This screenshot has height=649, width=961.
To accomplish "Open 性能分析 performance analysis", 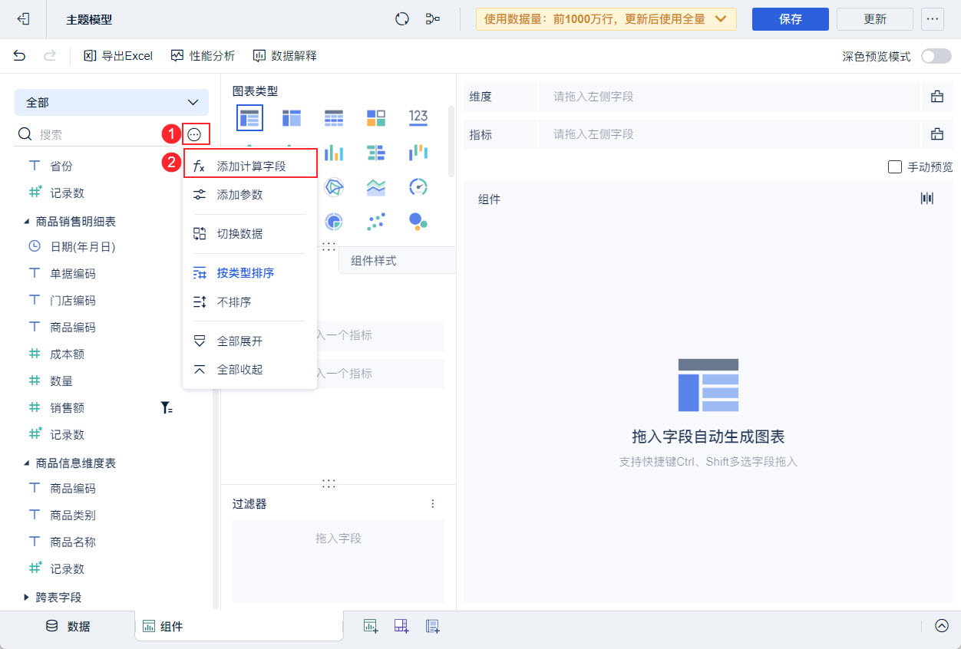I will pyautogui.click(x=203, y=55).
